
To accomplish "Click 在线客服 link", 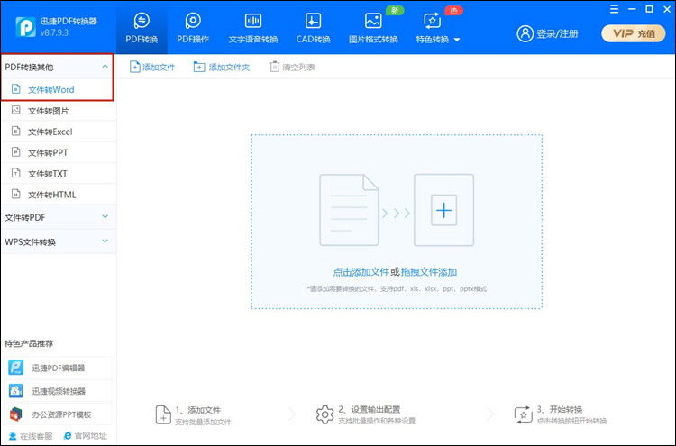I will click(x=31, y=436).
